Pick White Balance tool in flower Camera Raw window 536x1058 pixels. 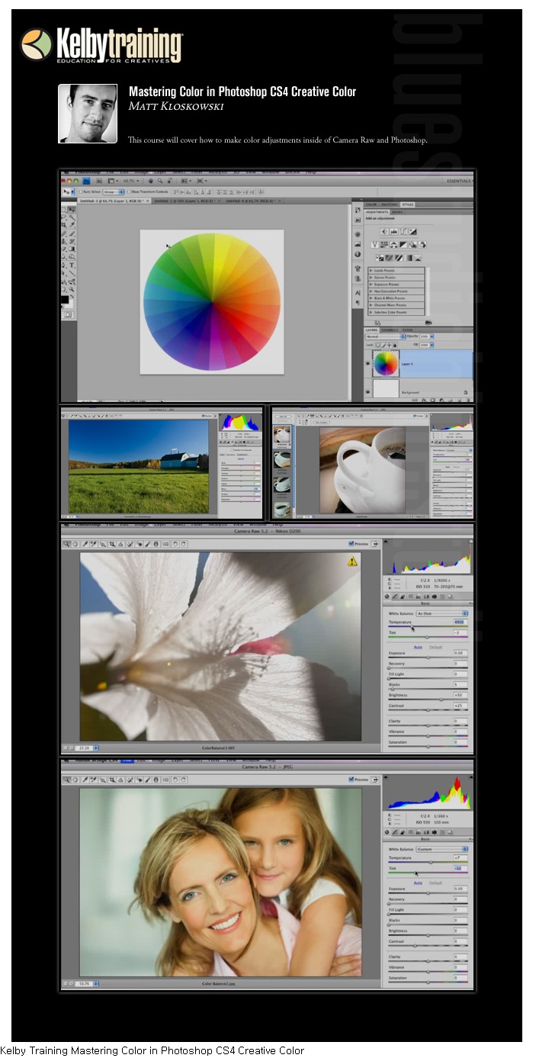85,544
